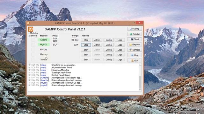204x114 pixels.
Task: Click log line 'All prerequisites found'
Action: pyautogui.click(x=62, y=67)
